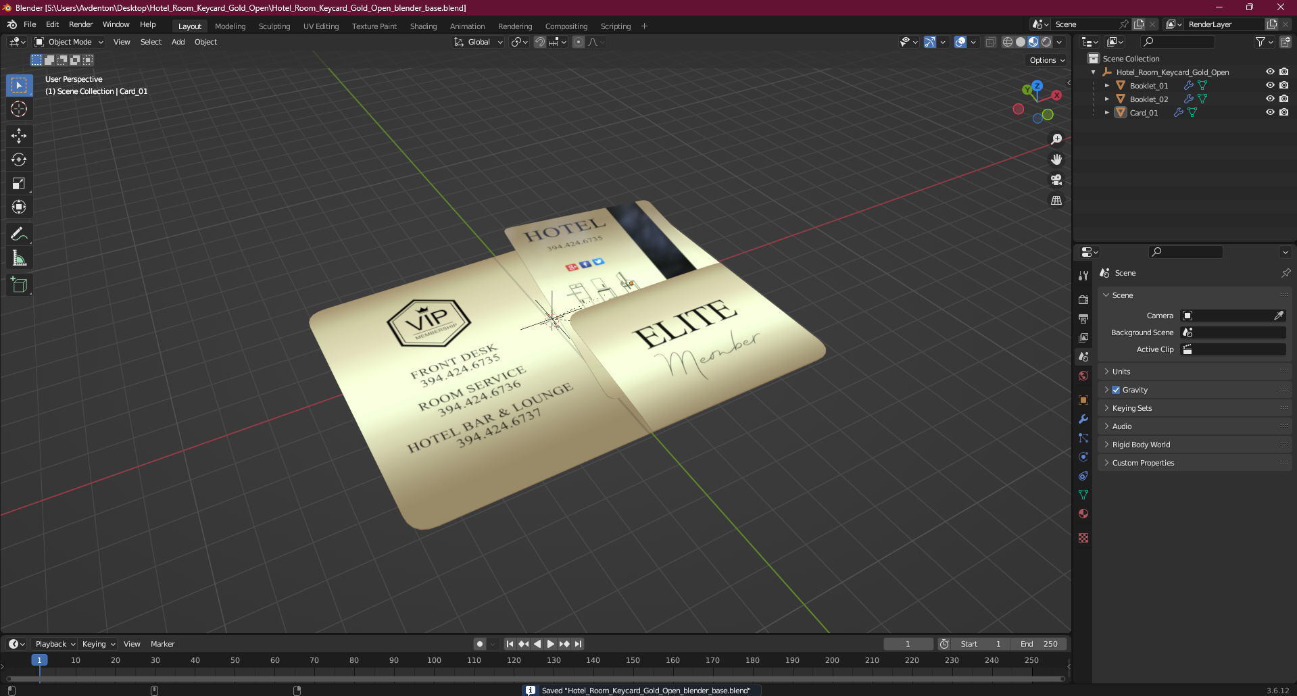This screenshot has height=696, width=1297.
Task: Open Object Data properties tab
Action: (1083, 495)
